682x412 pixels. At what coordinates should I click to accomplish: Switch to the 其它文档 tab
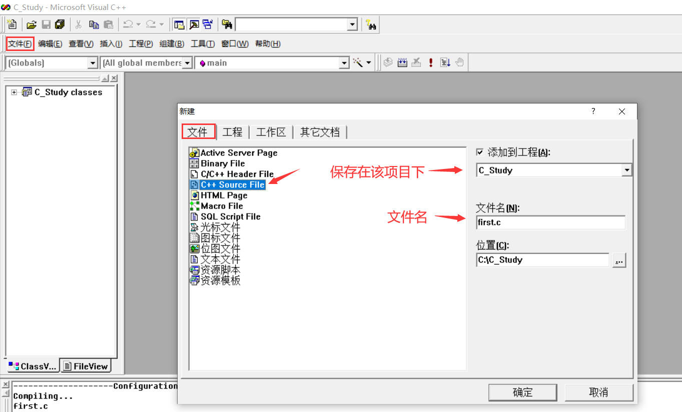coord(320,132)
